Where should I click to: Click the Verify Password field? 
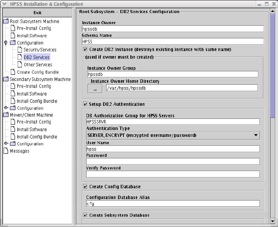pos(173,174)
